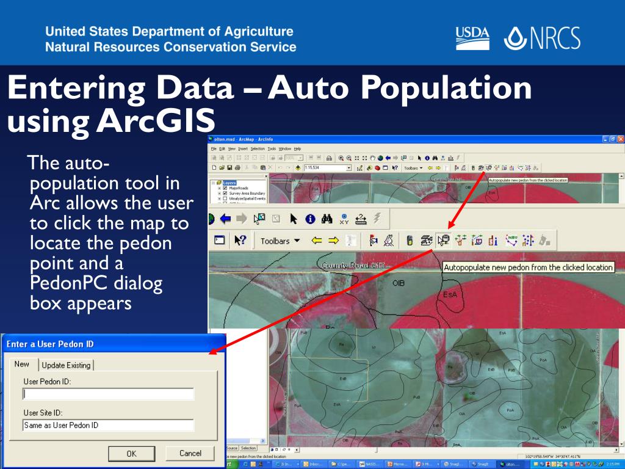Screen dimensions: 625x469
Task: Open the Insert menu
Action: [243, 149]
